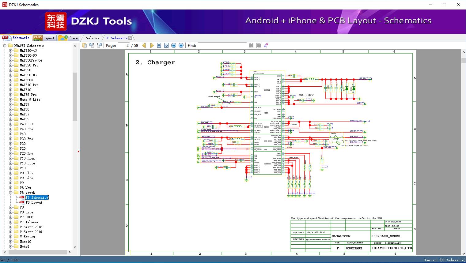Click the DZKJ Tools logo banner

(88, 21)
